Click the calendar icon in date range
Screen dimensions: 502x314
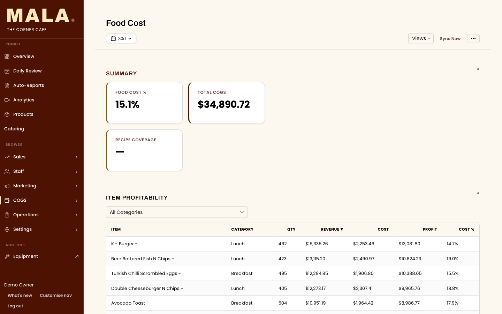(113, 39)
